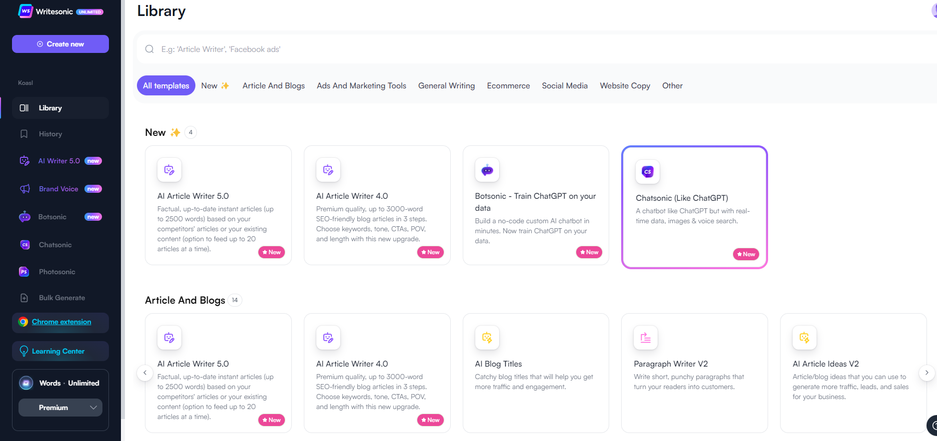Open the Chatsonic (Like ChatGPT) card
937x441 pixels.
694,207
